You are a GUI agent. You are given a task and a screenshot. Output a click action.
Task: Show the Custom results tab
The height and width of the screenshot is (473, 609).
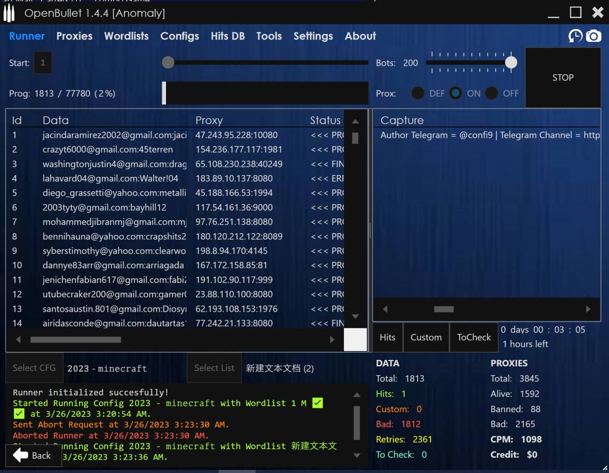click(426, 337)
